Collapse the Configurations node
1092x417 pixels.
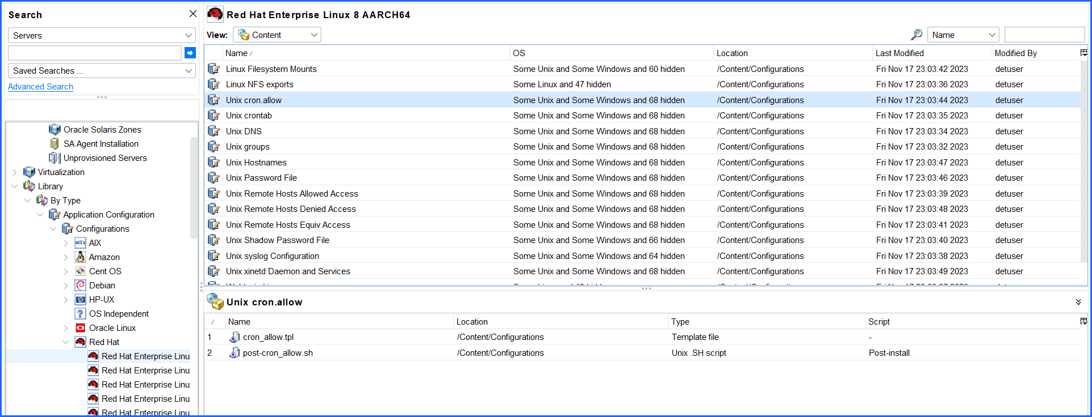[x=53, y=229]
